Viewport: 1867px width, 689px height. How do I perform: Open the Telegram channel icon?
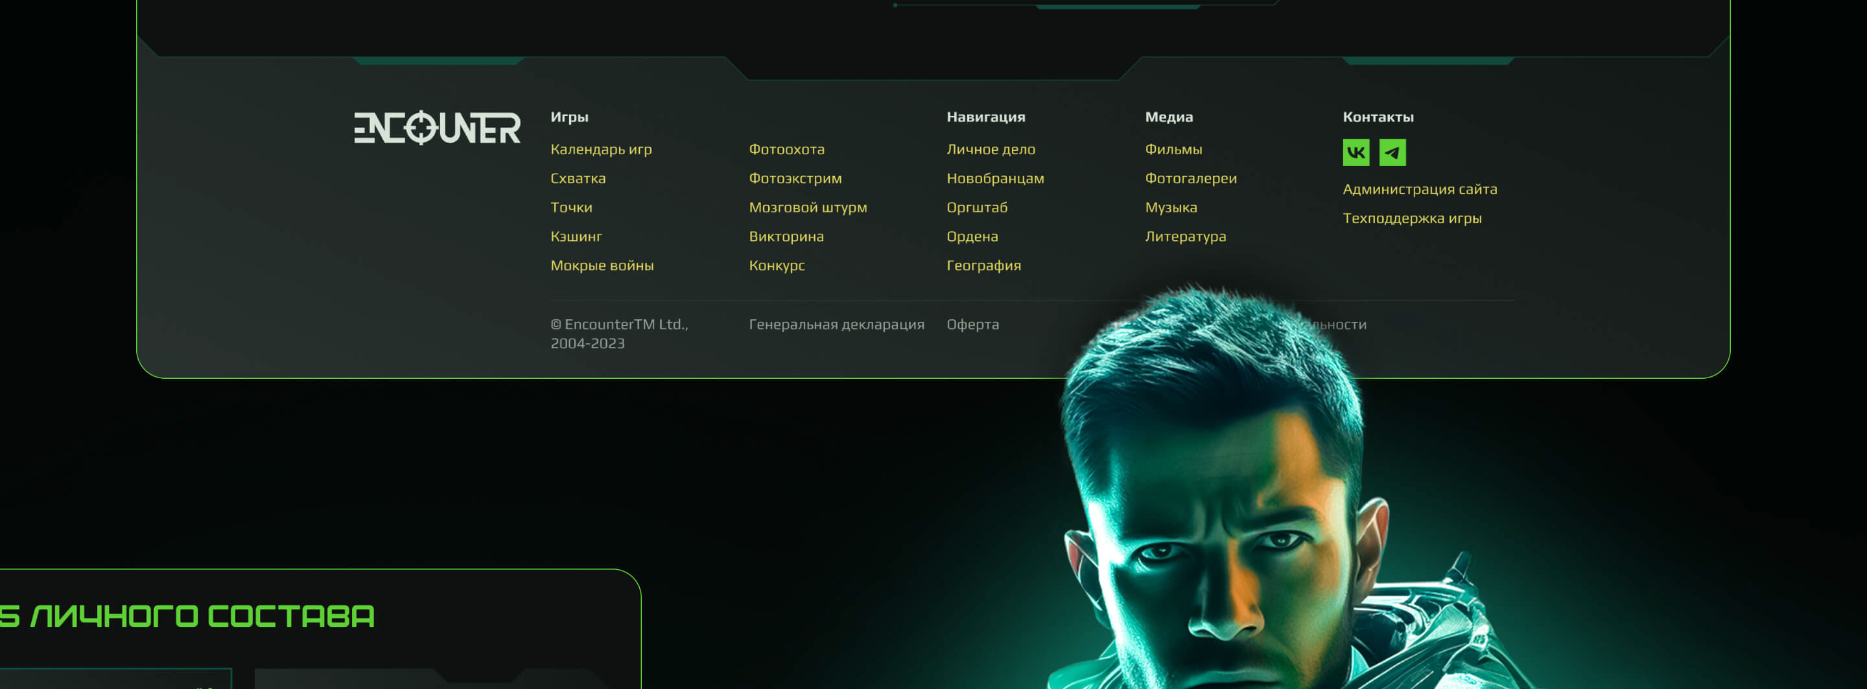click(1392, 153)
